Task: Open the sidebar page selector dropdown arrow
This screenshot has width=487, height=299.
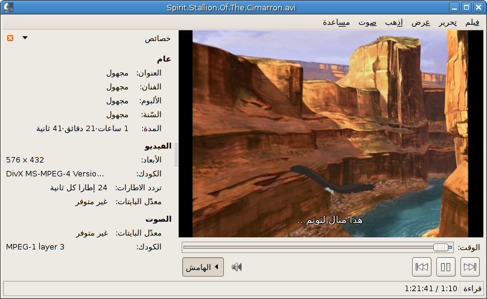Action: 25,38
